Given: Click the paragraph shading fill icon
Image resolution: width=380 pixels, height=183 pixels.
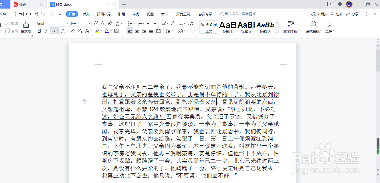Looking at the screenshot, I should click(180, 31).
